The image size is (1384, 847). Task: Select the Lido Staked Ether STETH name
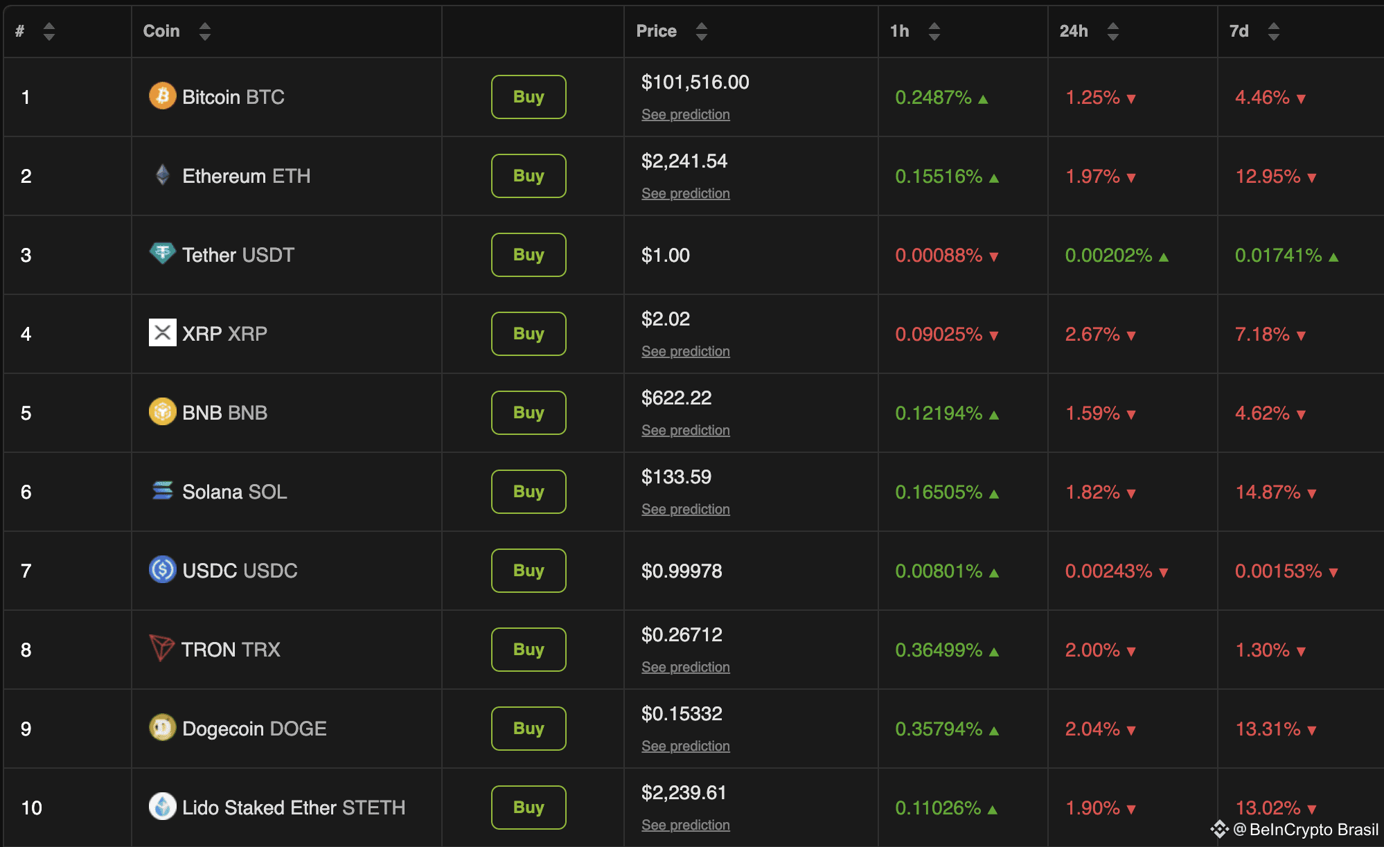pyautogui.click(x=294, y=808)
